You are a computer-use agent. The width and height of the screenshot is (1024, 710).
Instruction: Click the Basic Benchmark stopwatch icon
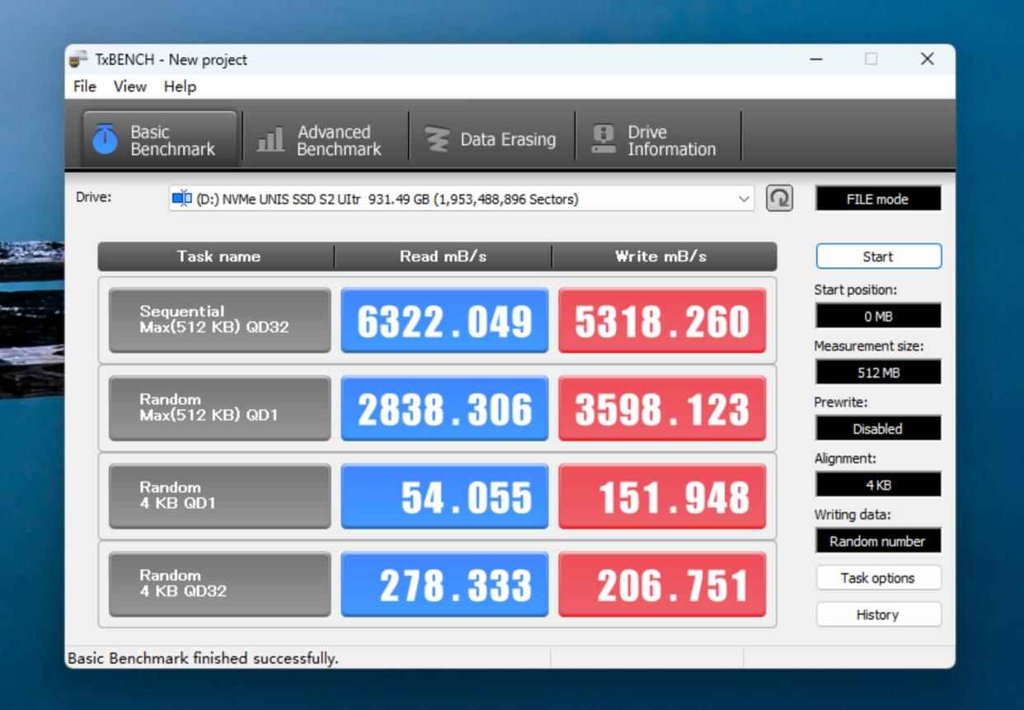[x=105, y=139]
